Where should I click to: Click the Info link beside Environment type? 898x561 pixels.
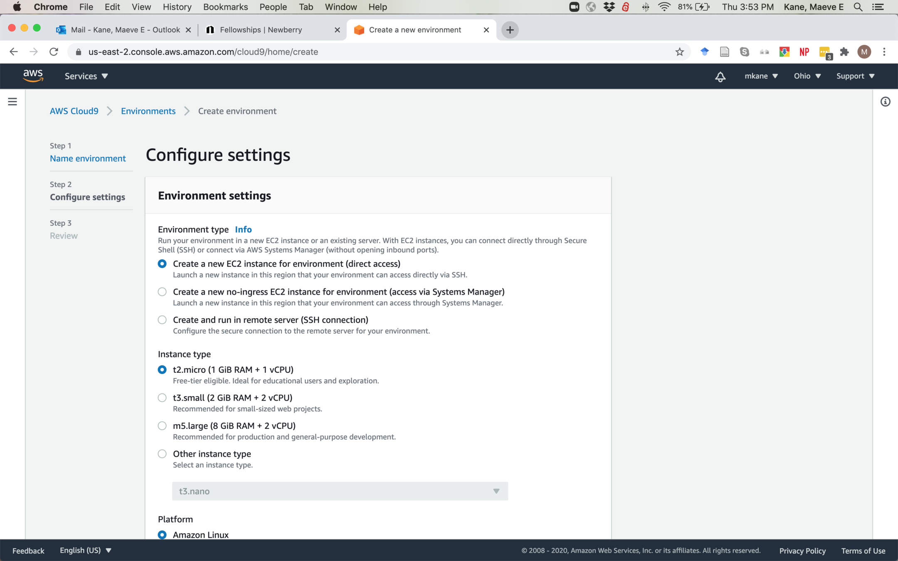(x=243, y=229)
